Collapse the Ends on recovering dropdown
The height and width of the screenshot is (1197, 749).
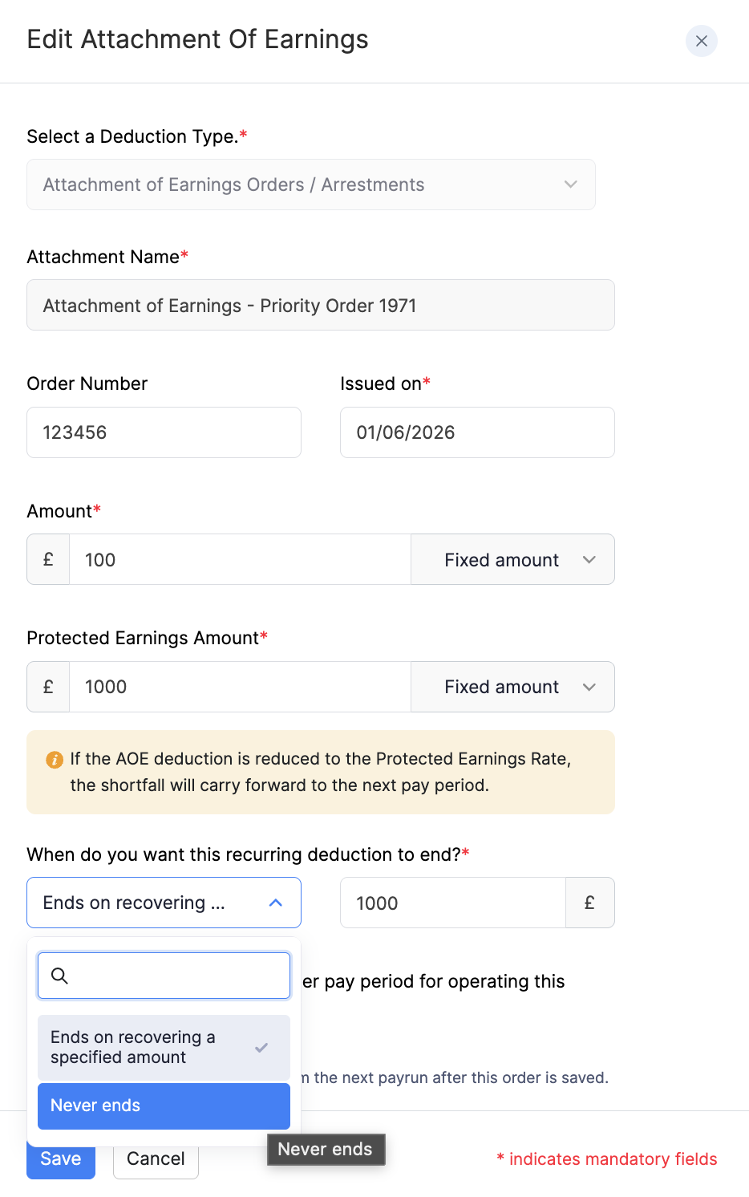coord(164,903)
